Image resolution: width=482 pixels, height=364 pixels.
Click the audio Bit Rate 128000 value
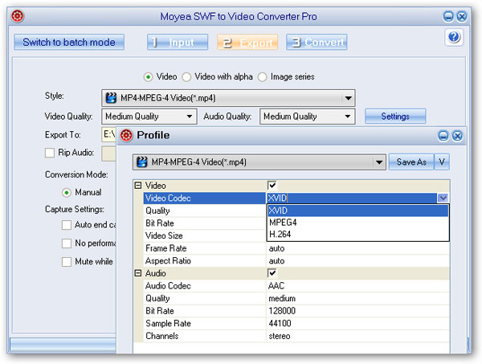(x=282, y=311)
